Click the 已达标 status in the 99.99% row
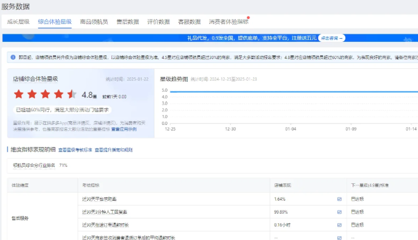Image resolution: width=418 pixels, height=240 pixels. click(358, 212)
